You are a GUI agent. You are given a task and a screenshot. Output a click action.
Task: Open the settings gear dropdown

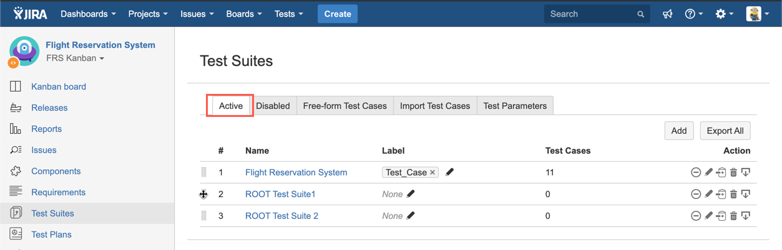tap(724, 14)
